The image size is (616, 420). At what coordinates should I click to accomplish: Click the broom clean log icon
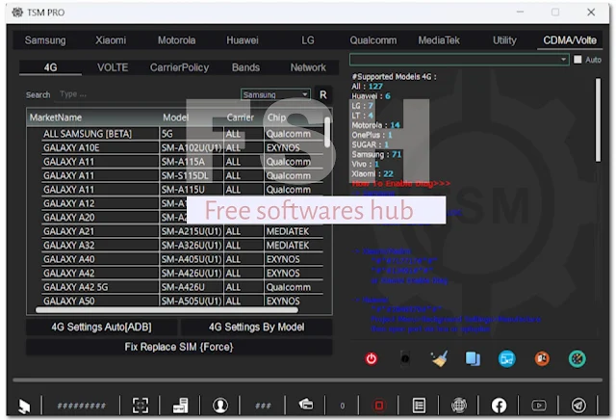point(439,358)
